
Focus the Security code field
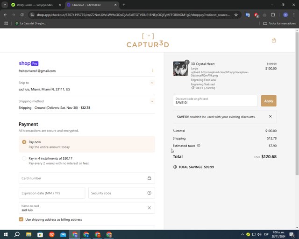tap(121, 193)
